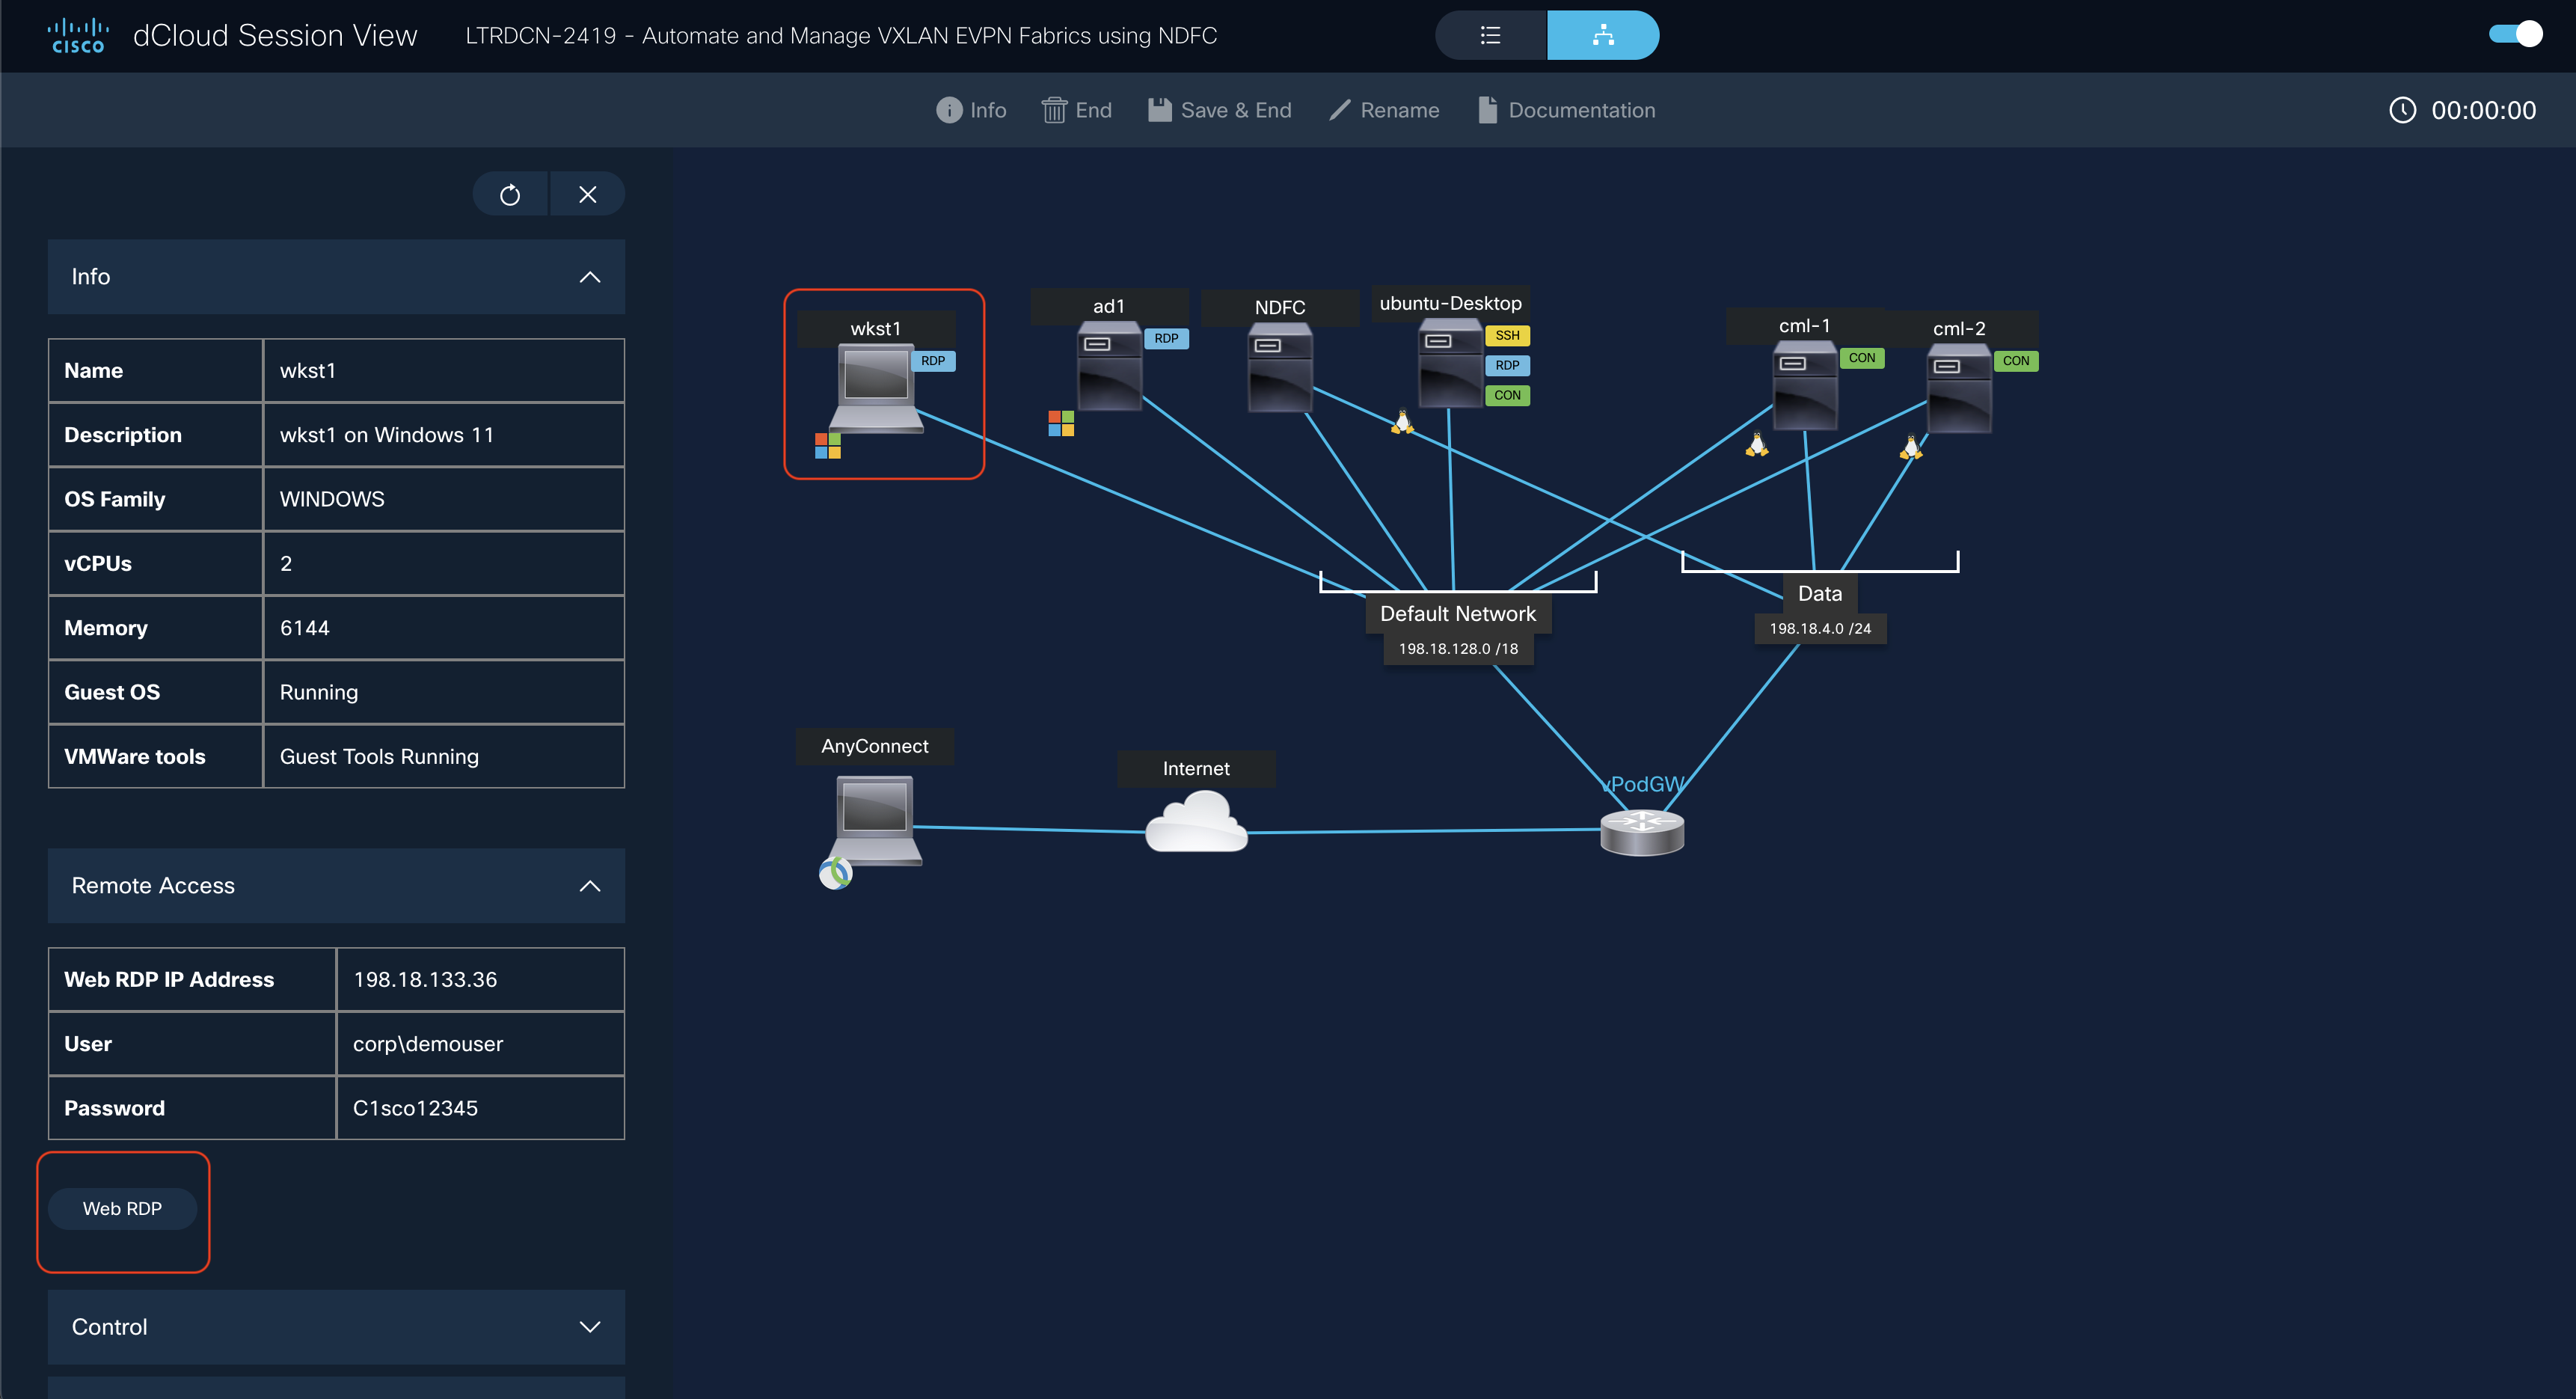This screenshot has height=1399, width=2576.
Task: Rename the session
Action: tap(1384, 110)
